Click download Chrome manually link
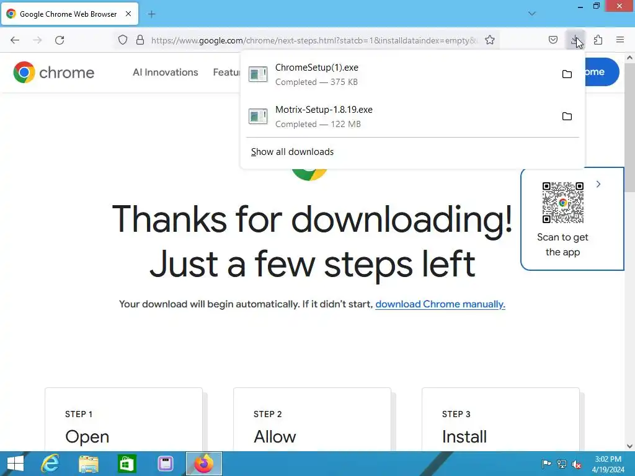635x476 pixels. point(440,304)
